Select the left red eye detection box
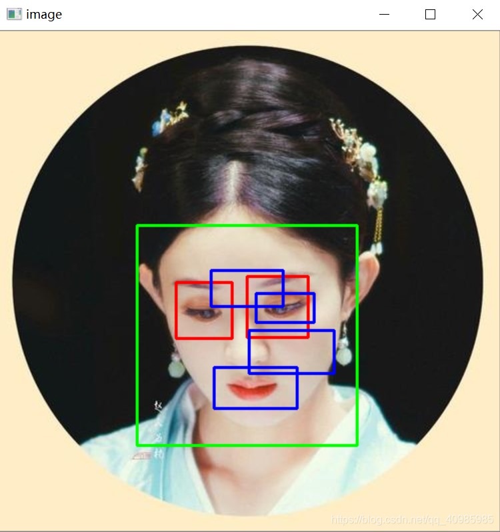Viewport: 500px width, 532px height. (204, 310)
